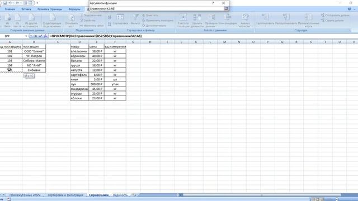
Task: Click in the formula bar text
Action: [x=96, y=36]
